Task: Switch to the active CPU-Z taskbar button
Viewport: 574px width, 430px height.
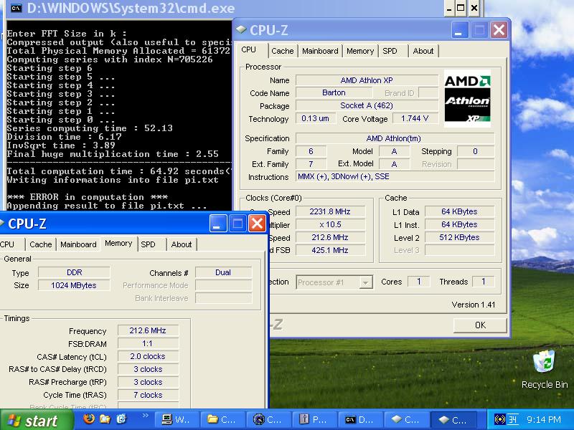Action: tap(453, 420)
